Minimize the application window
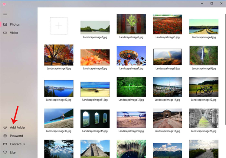The image size is (226, 158). (202, 3)
